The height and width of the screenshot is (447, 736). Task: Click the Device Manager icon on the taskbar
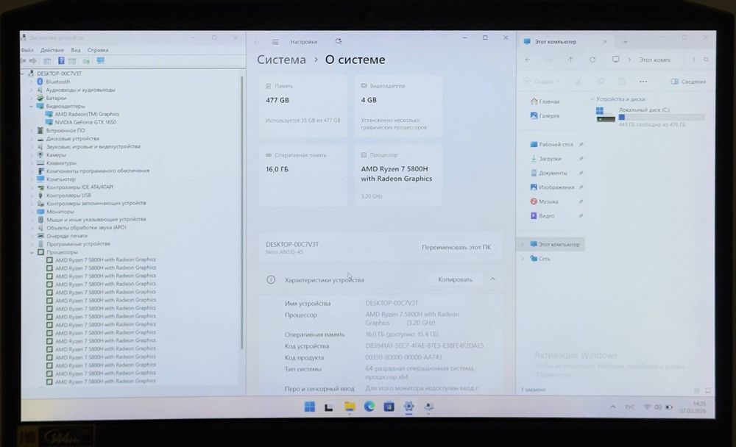428,407
